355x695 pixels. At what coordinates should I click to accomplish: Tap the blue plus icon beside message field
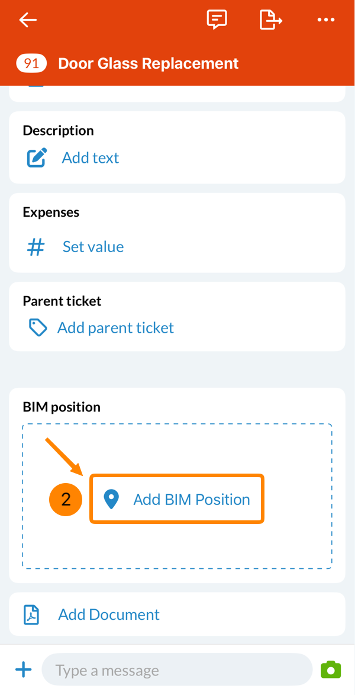point(24,670)
